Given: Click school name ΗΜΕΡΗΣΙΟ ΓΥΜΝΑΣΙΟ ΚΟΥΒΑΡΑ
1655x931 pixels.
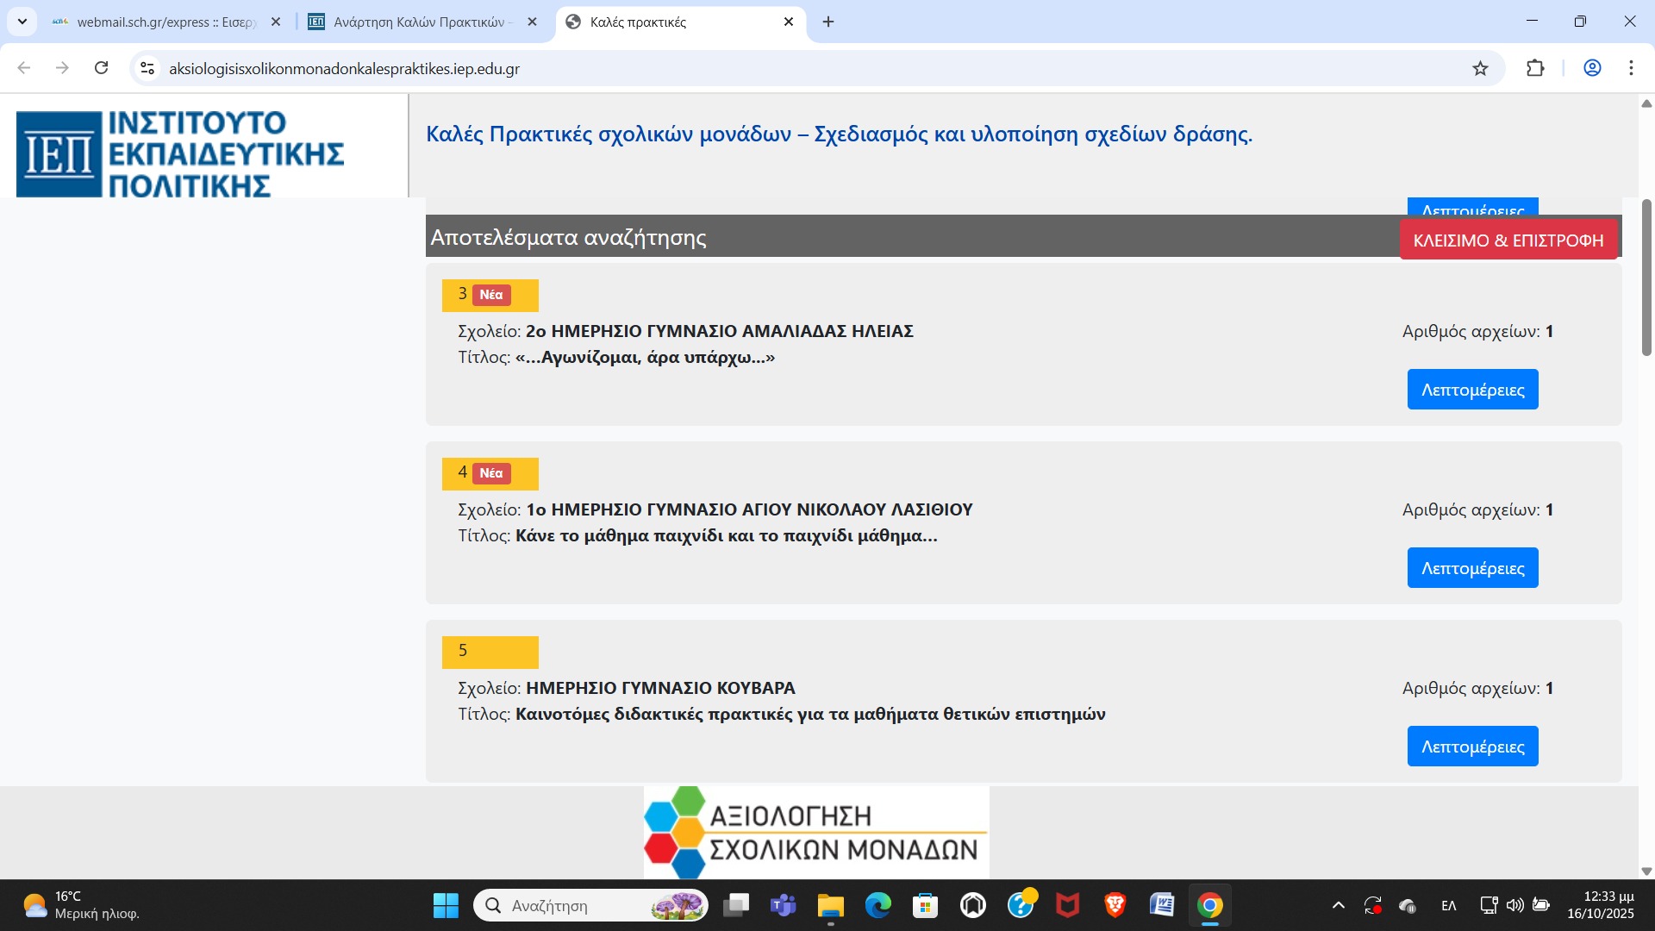Looking at the screenshot, I should (x=660, y=688).
